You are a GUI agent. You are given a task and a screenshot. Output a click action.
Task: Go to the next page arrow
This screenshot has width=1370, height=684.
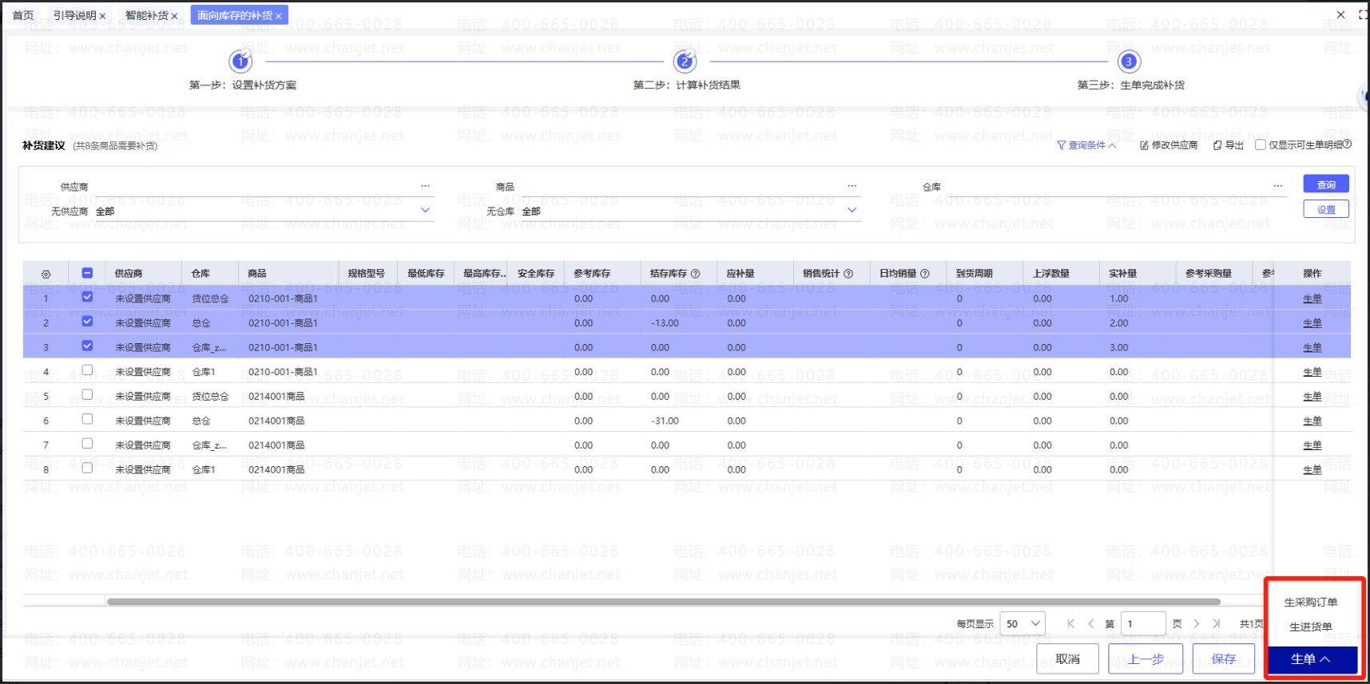pyautogui.click(x=1197, y=623)
